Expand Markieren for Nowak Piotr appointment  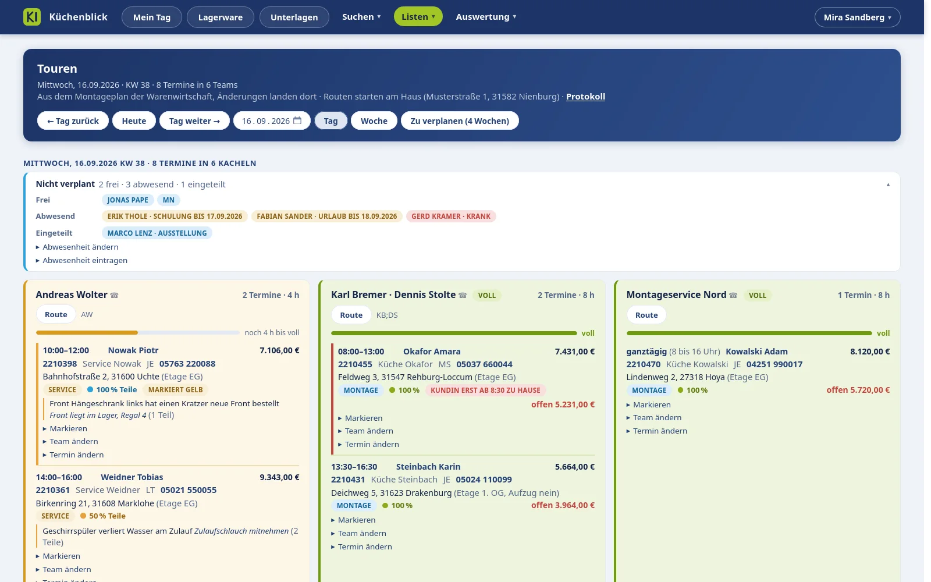pos(65,428)
